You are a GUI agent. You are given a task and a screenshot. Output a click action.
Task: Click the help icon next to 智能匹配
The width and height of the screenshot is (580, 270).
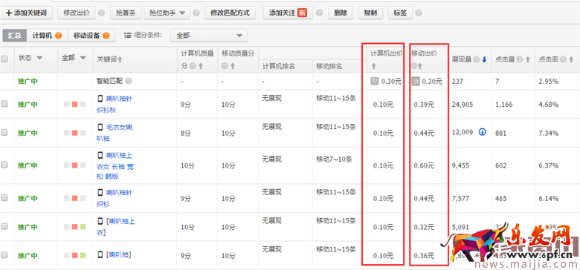click(x=129, y=81)
